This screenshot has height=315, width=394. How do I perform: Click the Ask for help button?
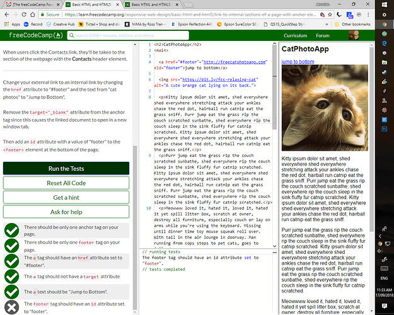[x=66, y=212]
